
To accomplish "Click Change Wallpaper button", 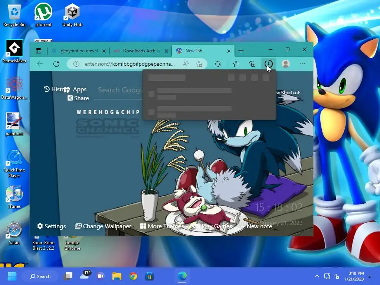I will click(x=103, y=226).
